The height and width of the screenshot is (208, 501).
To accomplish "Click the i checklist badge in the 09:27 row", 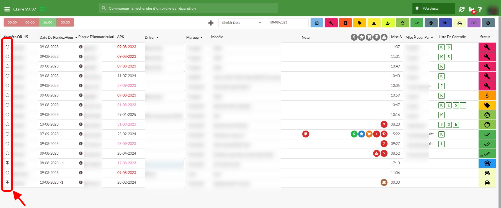I will pos(441,144).
